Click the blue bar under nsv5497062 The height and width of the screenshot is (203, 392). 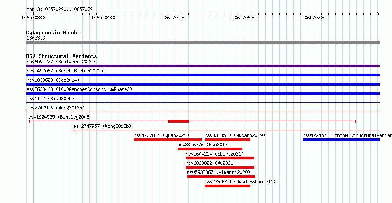203,75
